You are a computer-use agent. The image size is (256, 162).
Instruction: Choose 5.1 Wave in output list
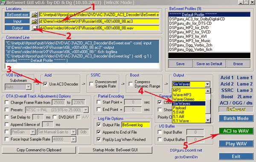tap(189, 121)
